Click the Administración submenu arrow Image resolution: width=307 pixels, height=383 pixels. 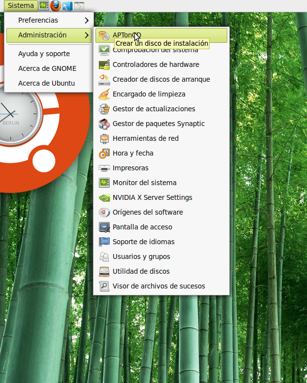pos(87,35)
